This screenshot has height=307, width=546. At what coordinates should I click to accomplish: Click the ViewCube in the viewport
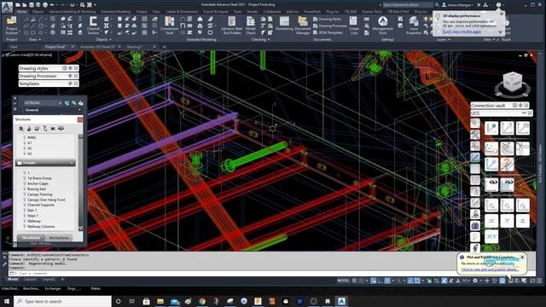click(x=512, y=83)
